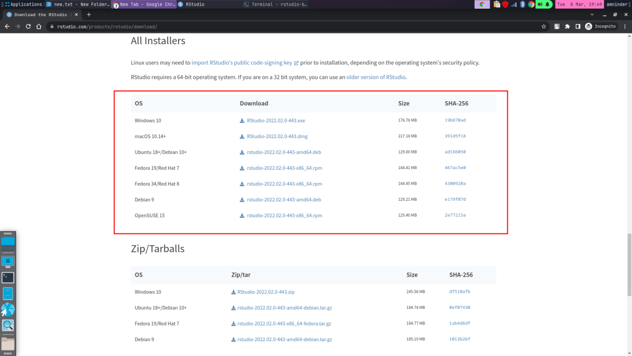Open the older version of RStudio link
This screenshot has height=356, width=632.
[376, 77]
